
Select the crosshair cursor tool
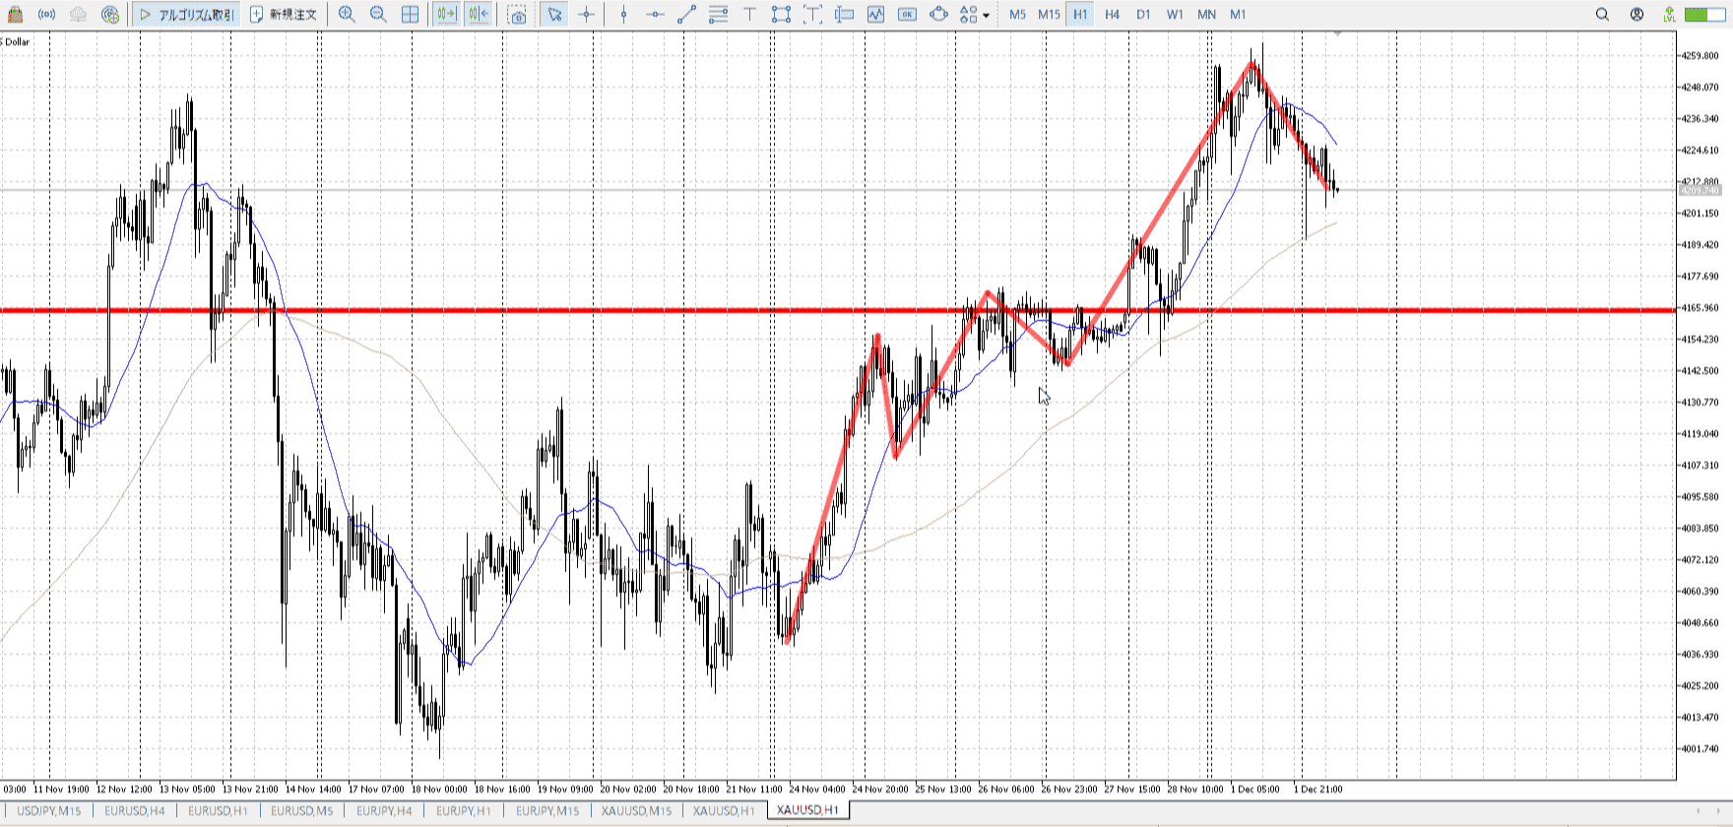point(587,15)
